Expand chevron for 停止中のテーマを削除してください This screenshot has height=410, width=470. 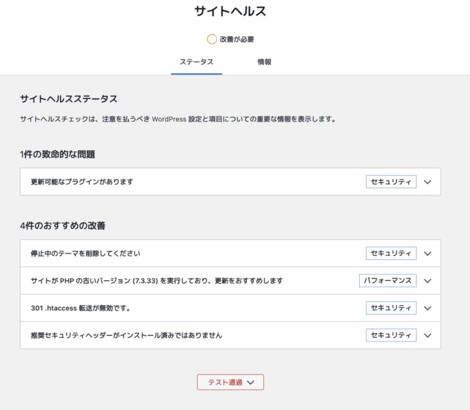[428, 254]
